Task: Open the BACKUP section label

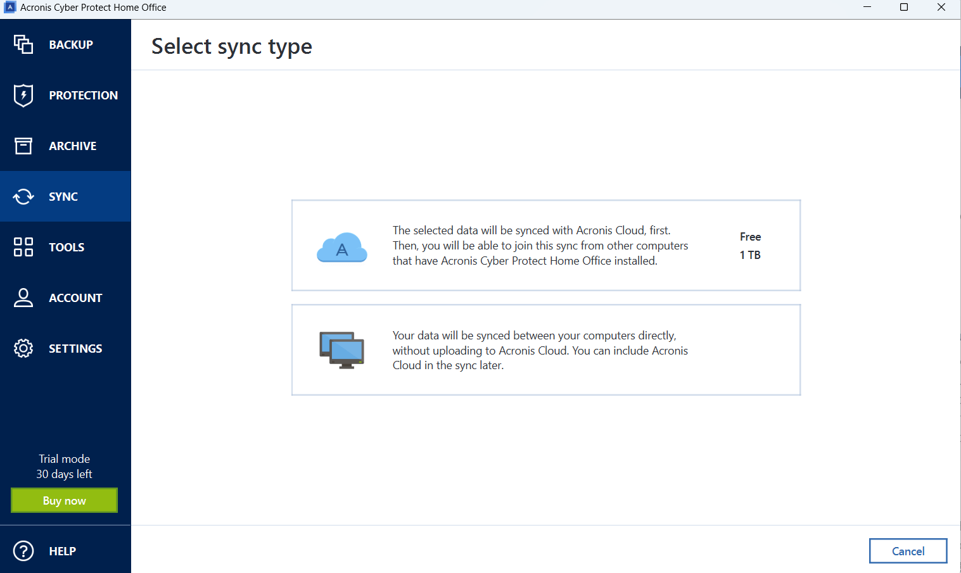Action: (x=71, y=44)
